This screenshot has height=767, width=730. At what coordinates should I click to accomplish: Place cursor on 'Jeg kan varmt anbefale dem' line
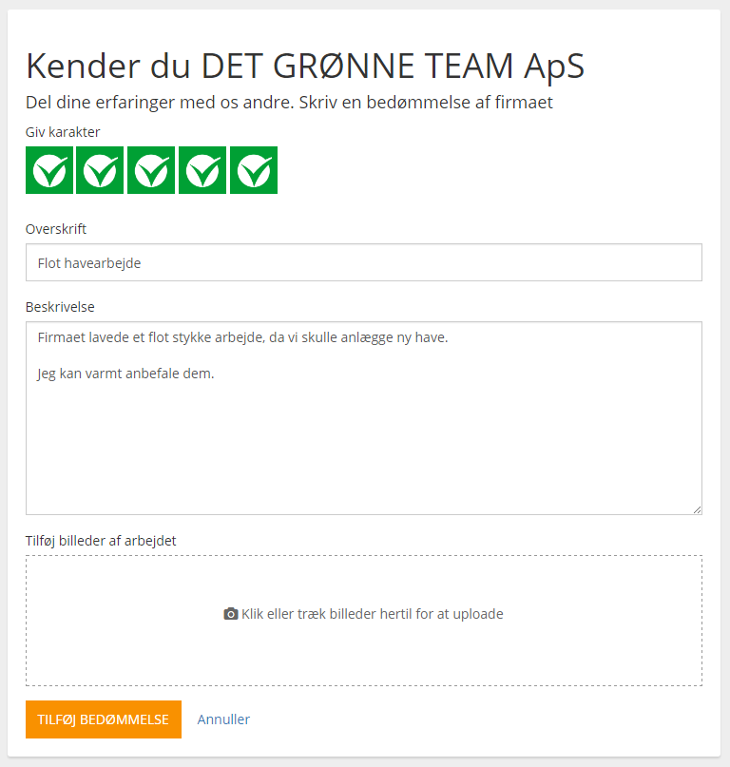pyautogui.click(x=125, y=374)
